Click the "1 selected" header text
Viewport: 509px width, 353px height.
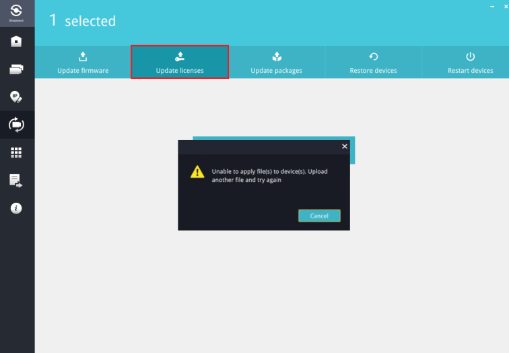(82, 22)
